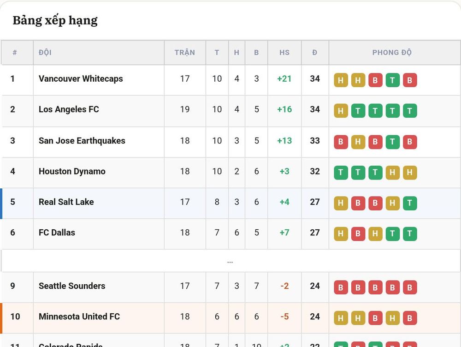This screenshot has height=347, width=461.
Task: Click FC Dallas's first yellow H form badge
Action: (341, 233)
